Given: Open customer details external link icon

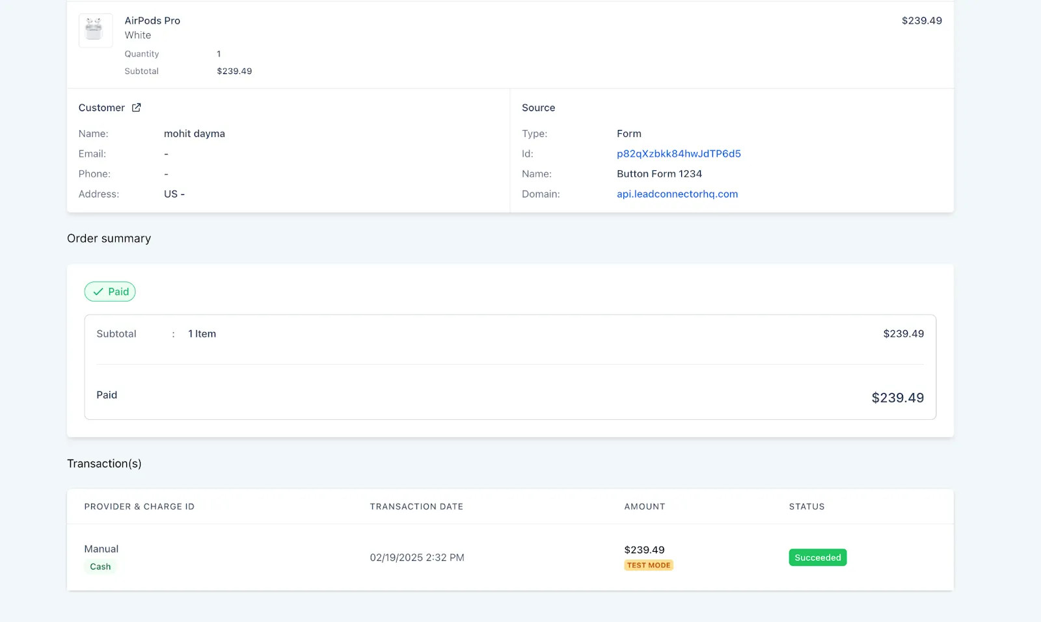Looking at the screenshot, I should point(136,108).
